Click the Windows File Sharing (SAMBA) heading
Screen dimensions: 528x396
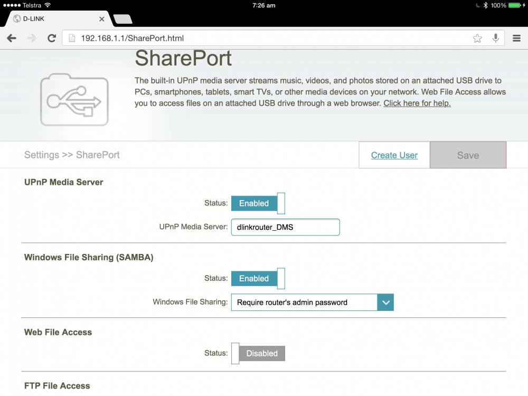click(89, 257)
